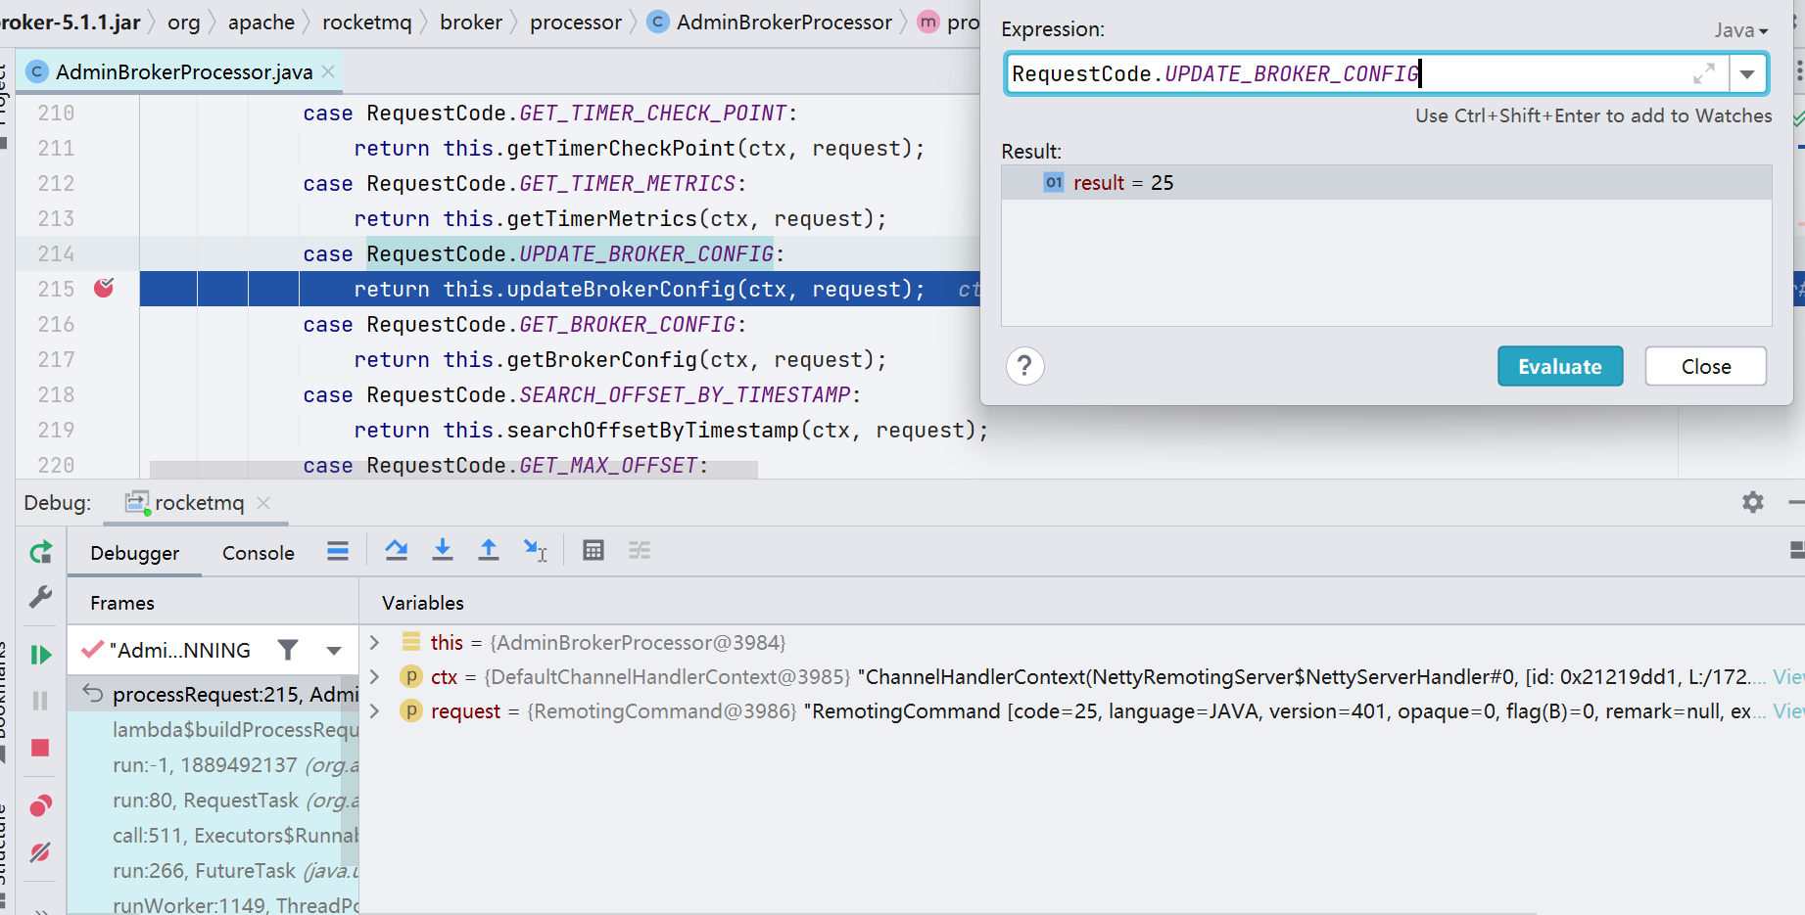Image resolution: width=1805 pixels, height=915 pixels.
Task: Open View link for the request variable
Action: [x=1788, y=711]
